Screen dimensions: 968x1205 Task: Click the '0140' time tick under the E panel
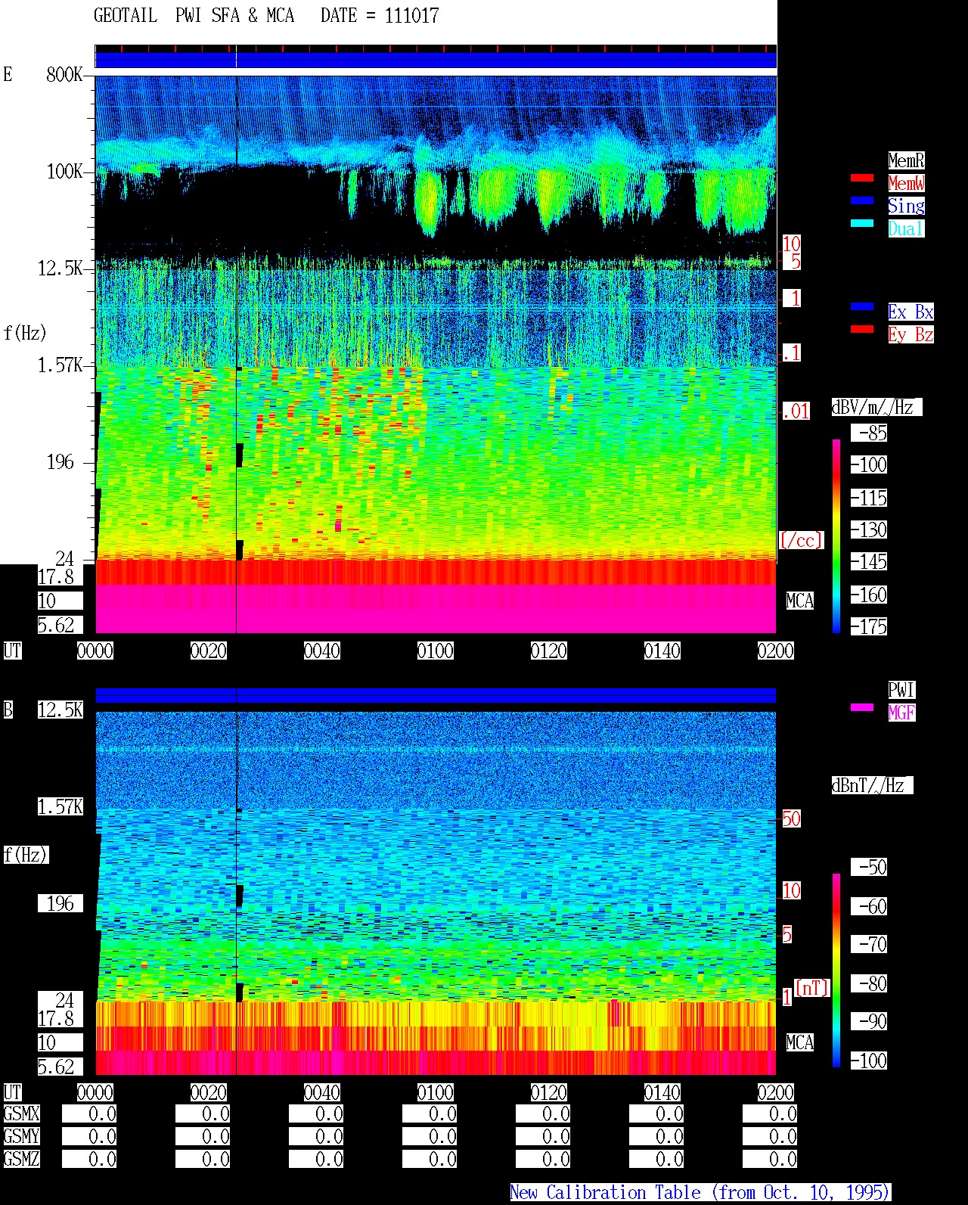pyautogui.click(x=662, y=651)
